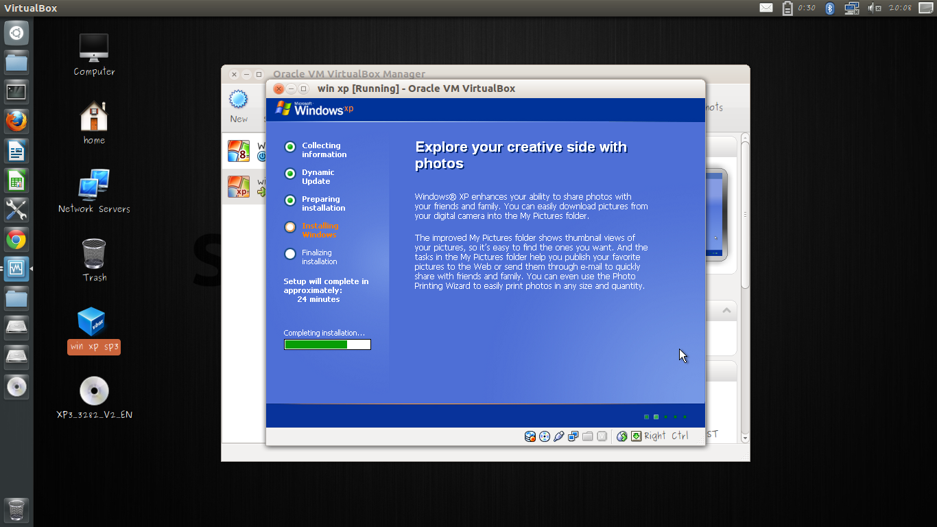Toggle mouse integration icon in VM status bar
The width and height of the screenshot is (937, 527).
pos(621,436)
